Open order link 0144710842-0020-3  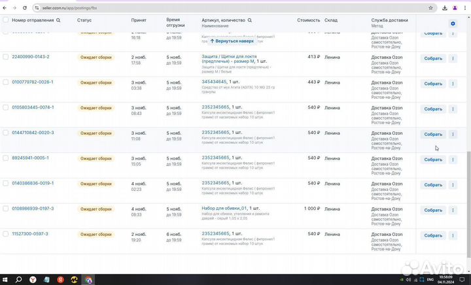[x=33, y=133]
